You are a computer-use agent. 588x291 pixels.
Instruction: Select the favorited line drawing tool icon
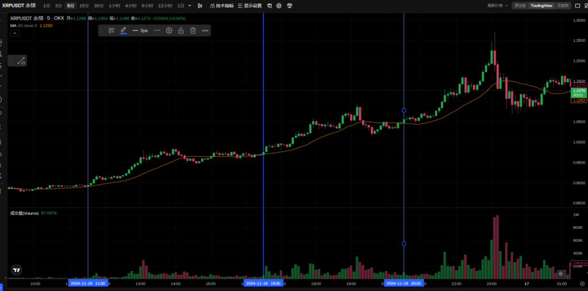click(x=21, y=60)
